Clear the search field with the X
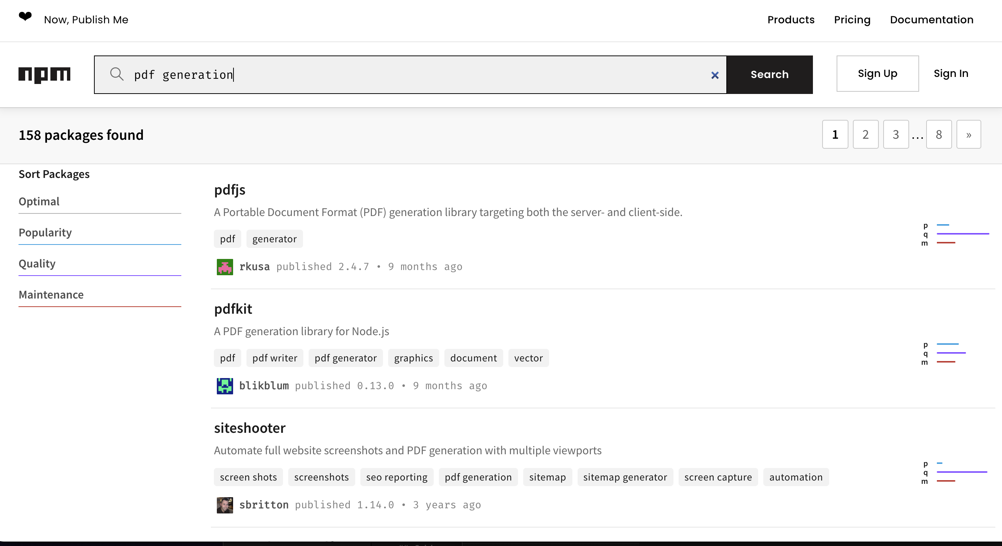1002x546 pixels. pyautogui.click(x=714, y=75)
